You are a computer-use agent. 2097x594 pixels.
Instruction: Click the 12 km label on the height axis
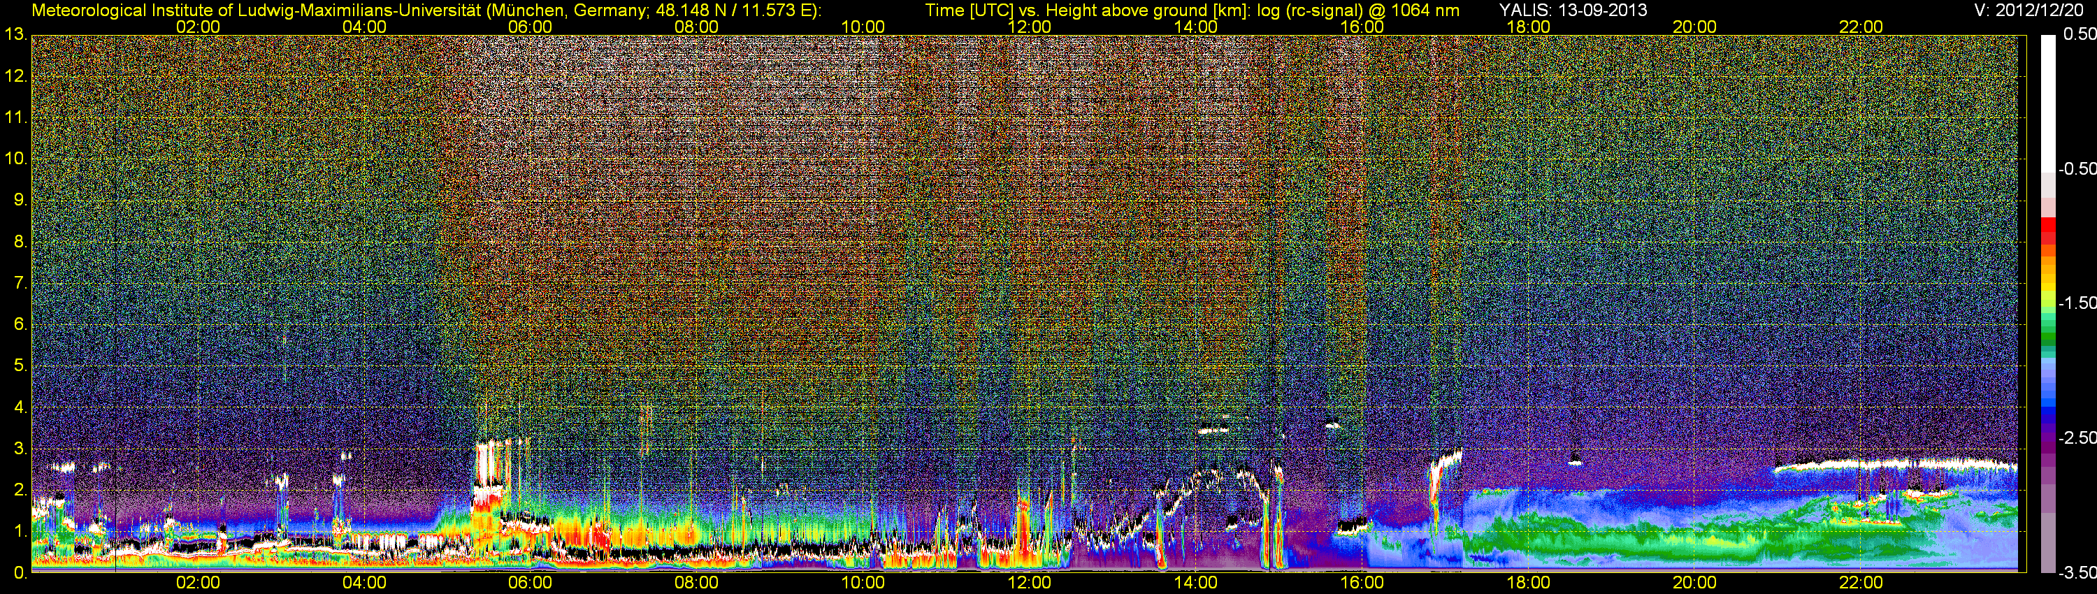pos(15,76)
